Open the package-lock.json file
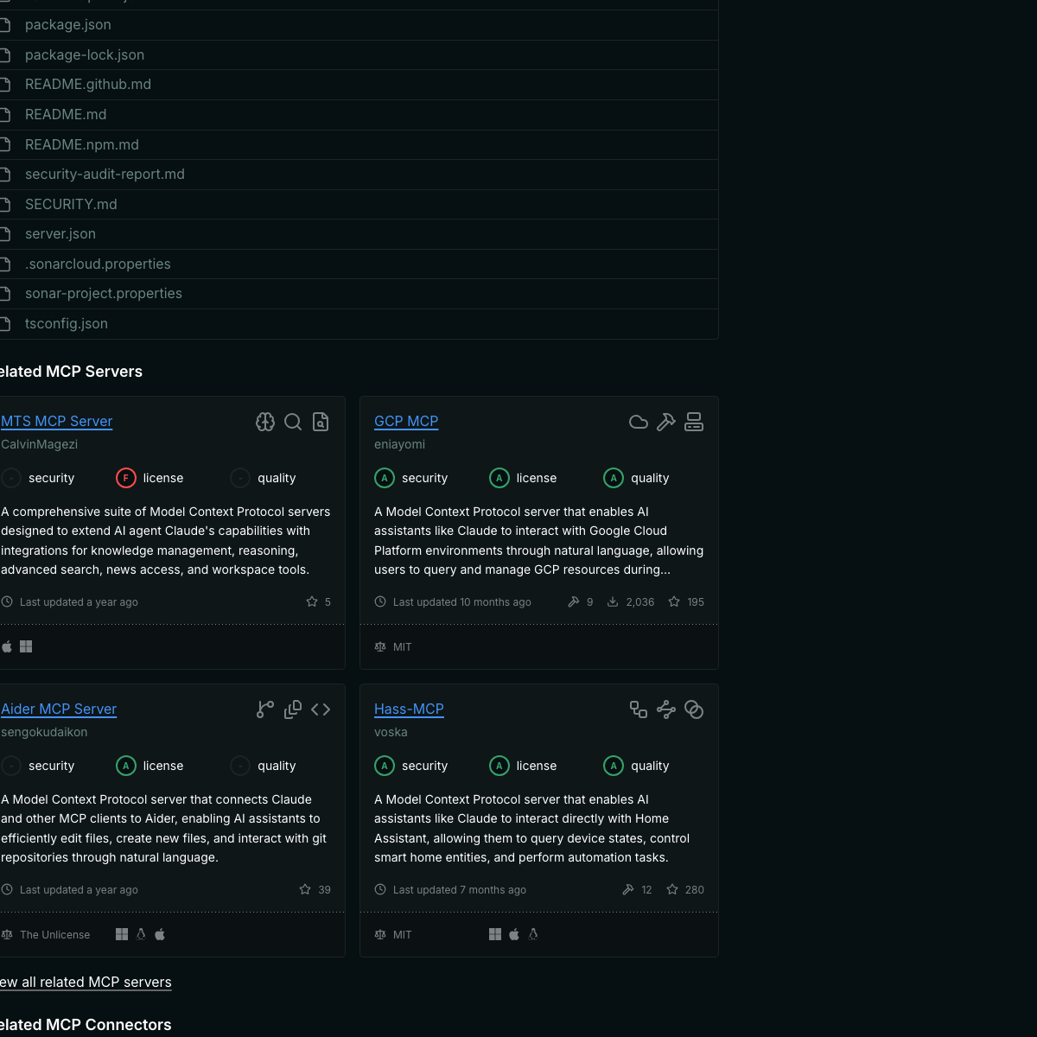Viewport: 1037px width, 1037px height. [85, 54]
